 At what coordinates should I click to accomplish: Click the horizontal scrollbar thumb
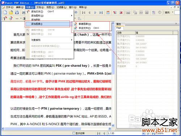43,128
